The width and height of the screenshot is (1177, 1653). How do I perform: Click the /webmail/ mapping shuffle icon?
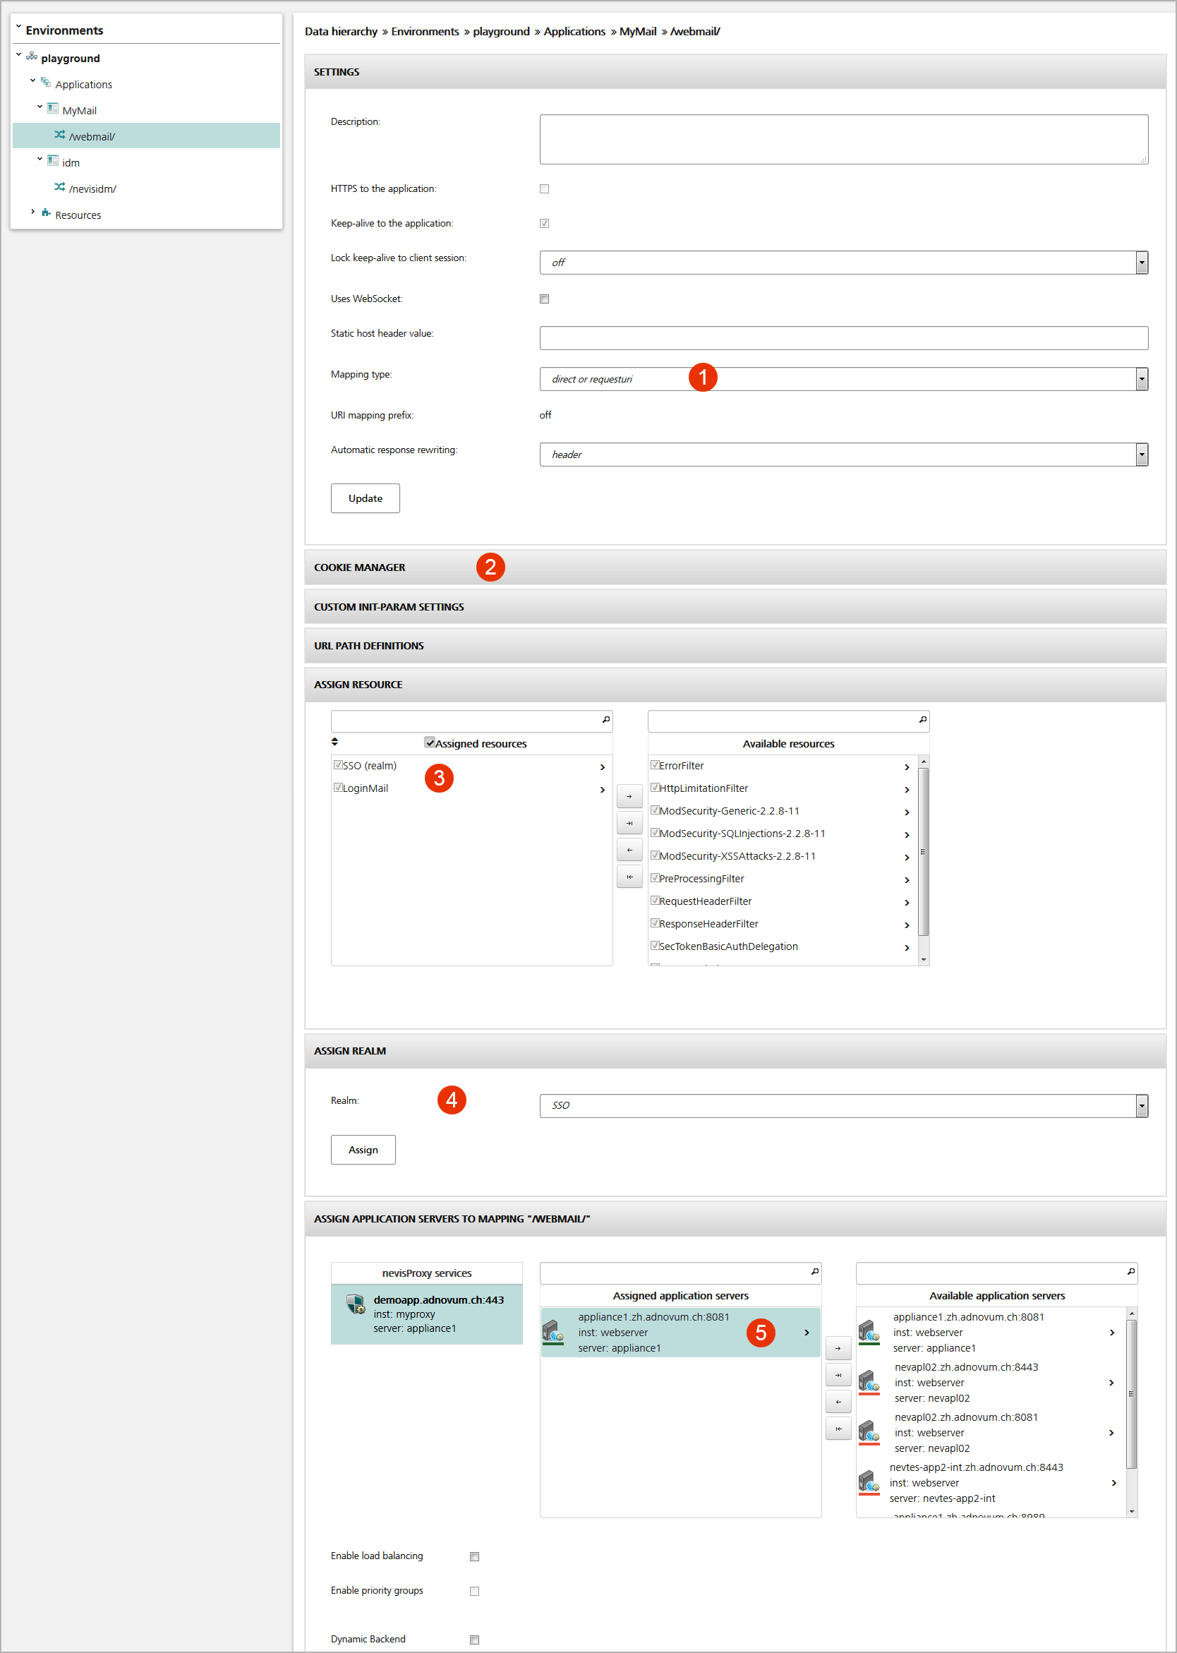59,135
